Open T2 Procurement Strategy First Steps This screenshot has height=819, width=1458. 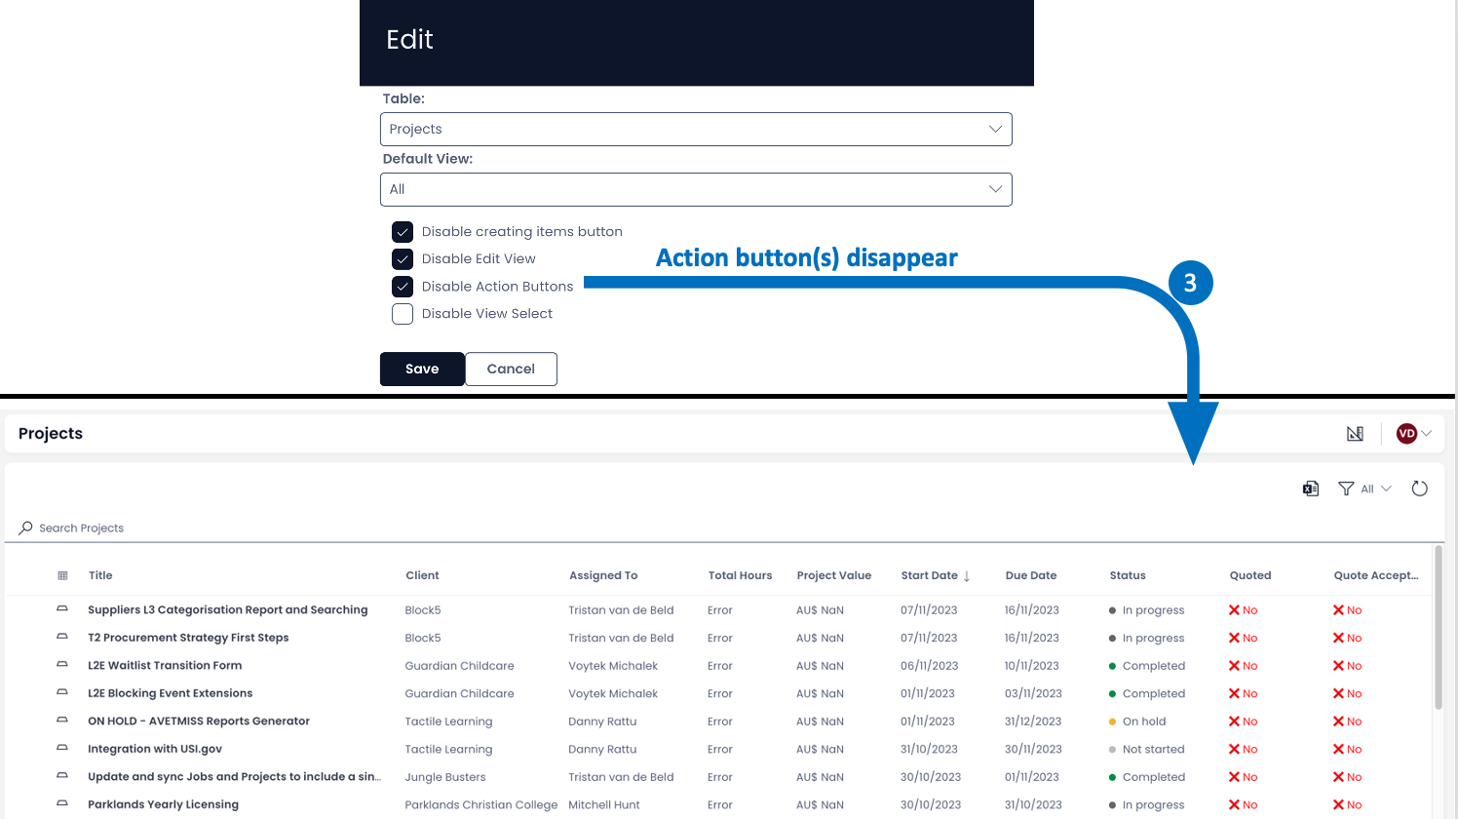(188, 638)
